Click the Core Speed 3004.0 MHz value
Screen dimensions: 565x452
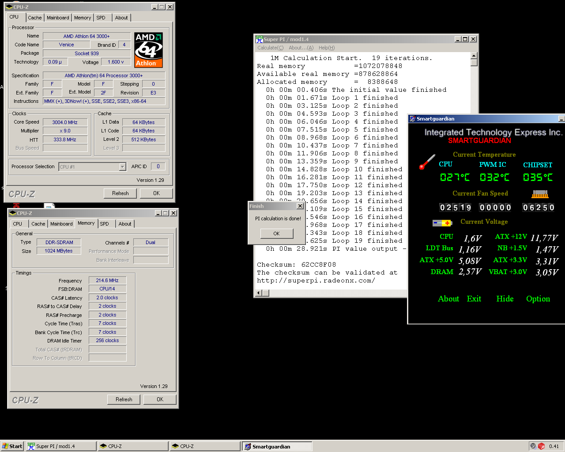[65, 122]
